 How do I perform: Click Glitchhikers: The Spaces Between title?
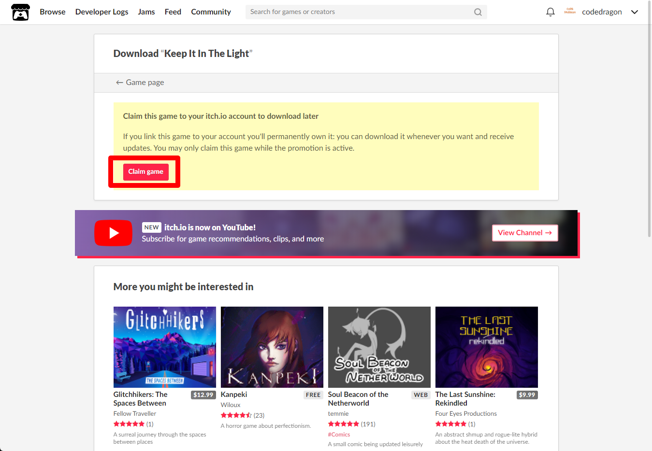(141, 399)
